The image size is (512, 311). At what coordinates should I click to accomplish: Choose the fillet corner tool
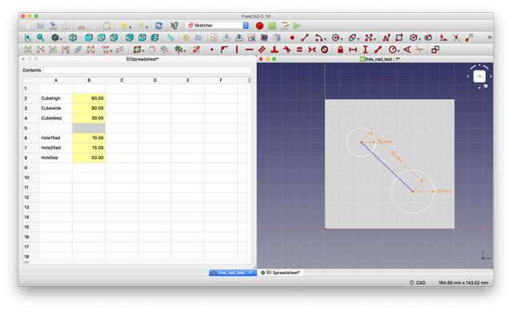coord(443,38)
